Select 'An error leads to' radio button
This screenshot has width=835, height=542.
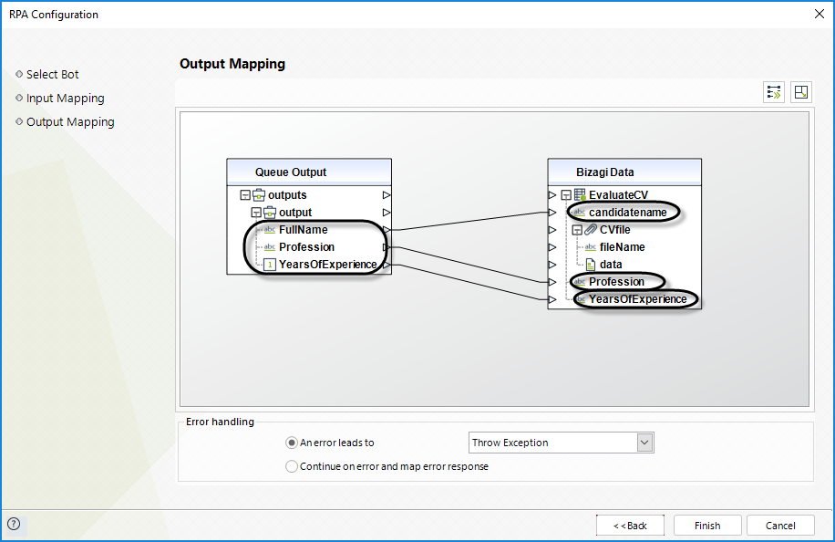tap(292, 443)
